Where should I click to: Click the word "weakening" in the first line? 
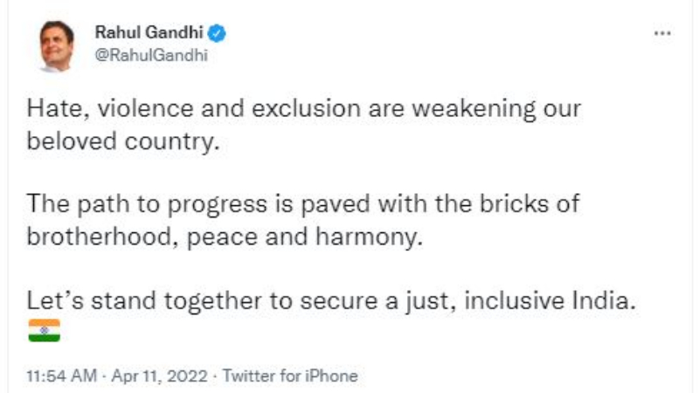point(474,108)
